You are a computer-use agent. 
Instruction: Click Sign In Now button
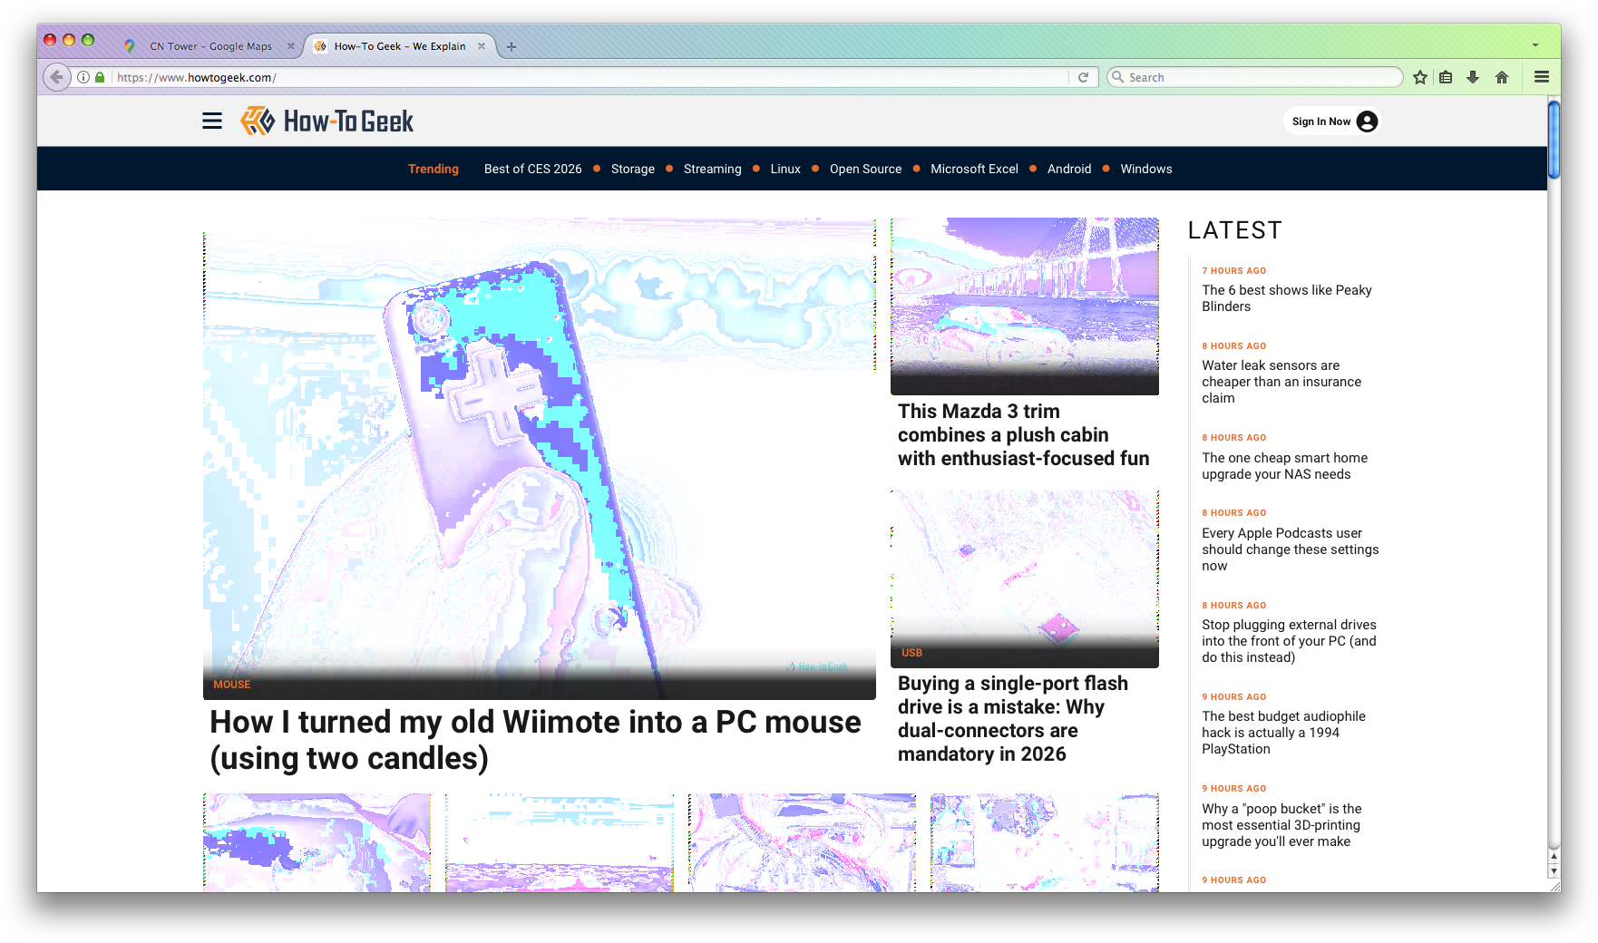point(1331,122)
